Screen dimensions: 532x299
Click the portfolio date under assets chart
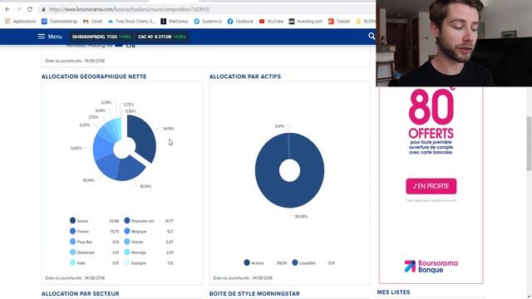coord(243,278)
